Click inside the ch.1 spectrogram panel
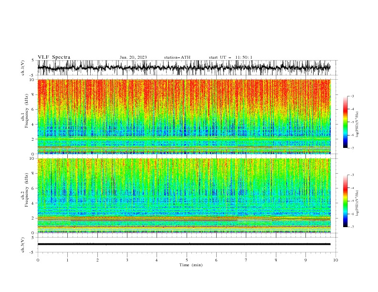 click(184, 116)
